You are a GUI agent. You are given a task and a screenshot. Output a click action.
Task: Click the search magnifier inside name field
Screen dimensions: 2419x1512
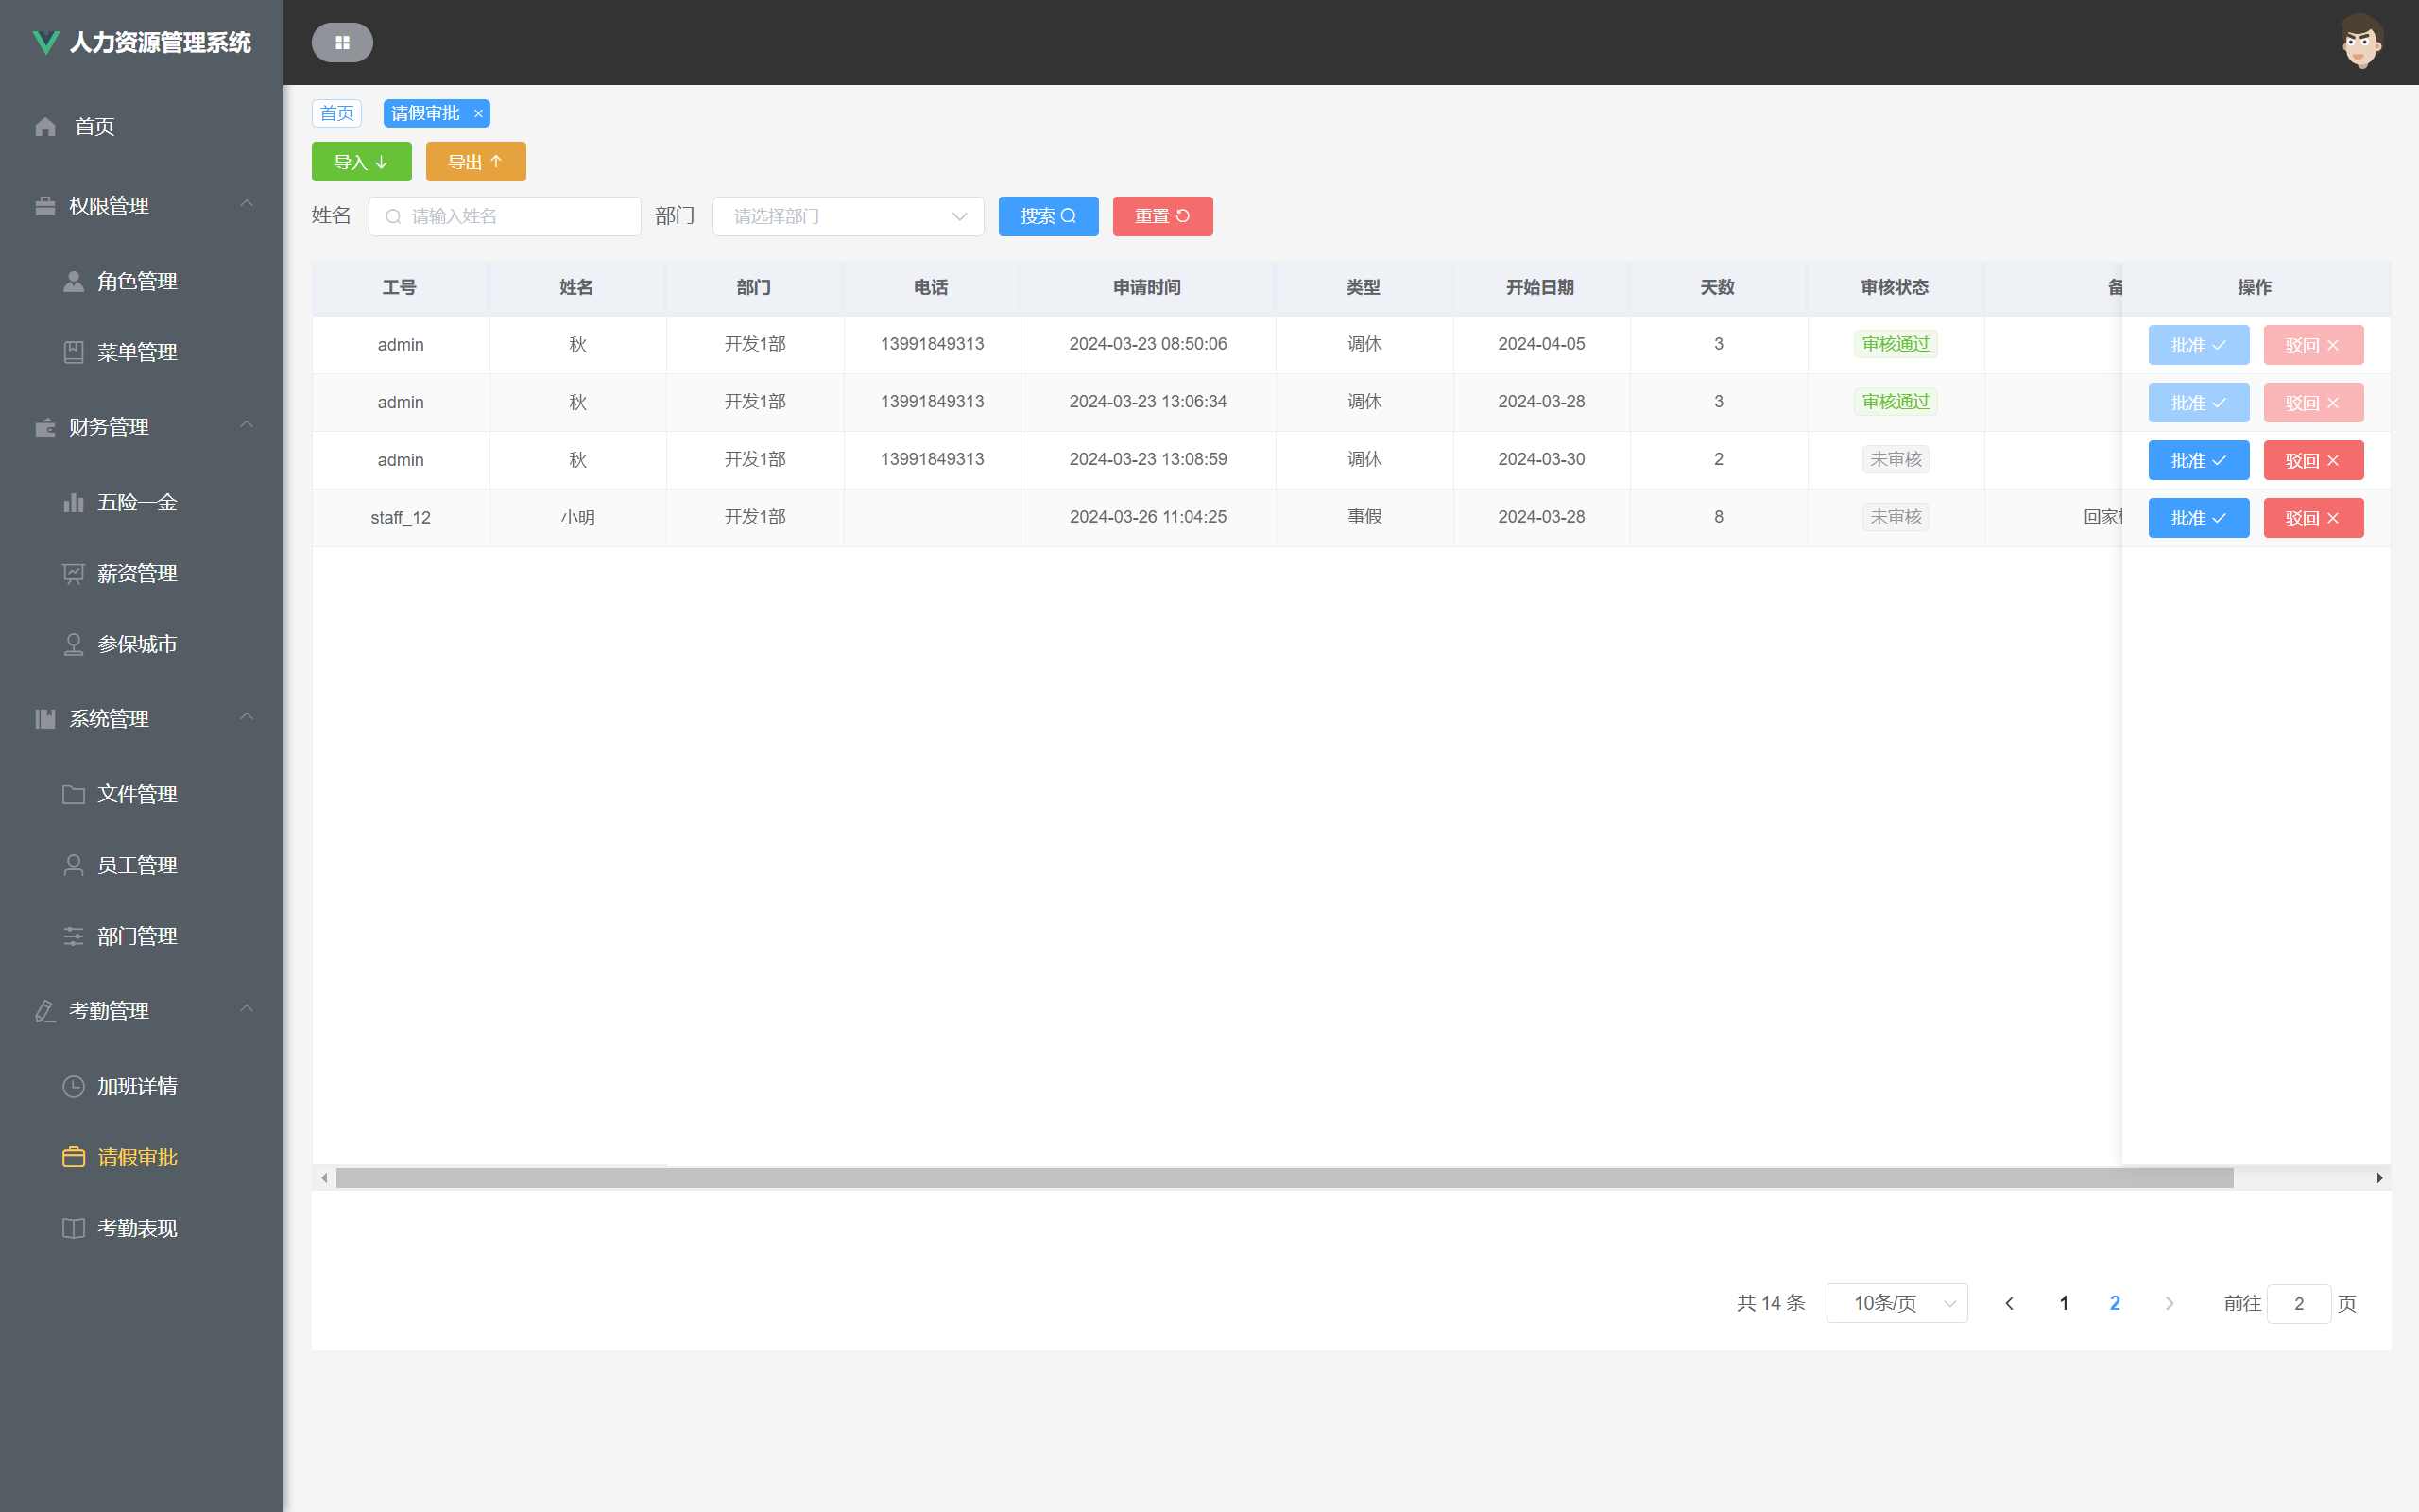[394, 216]
